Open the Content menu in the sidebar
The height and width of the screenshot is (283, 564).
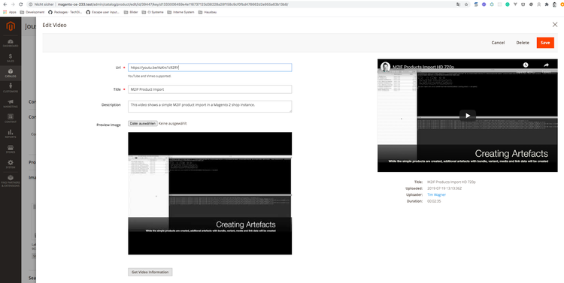pos(11,119)
